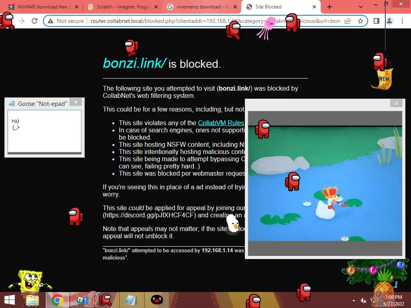Open the Not secure site info
This screenshot has height=308, width=411.
pos(66,21)
